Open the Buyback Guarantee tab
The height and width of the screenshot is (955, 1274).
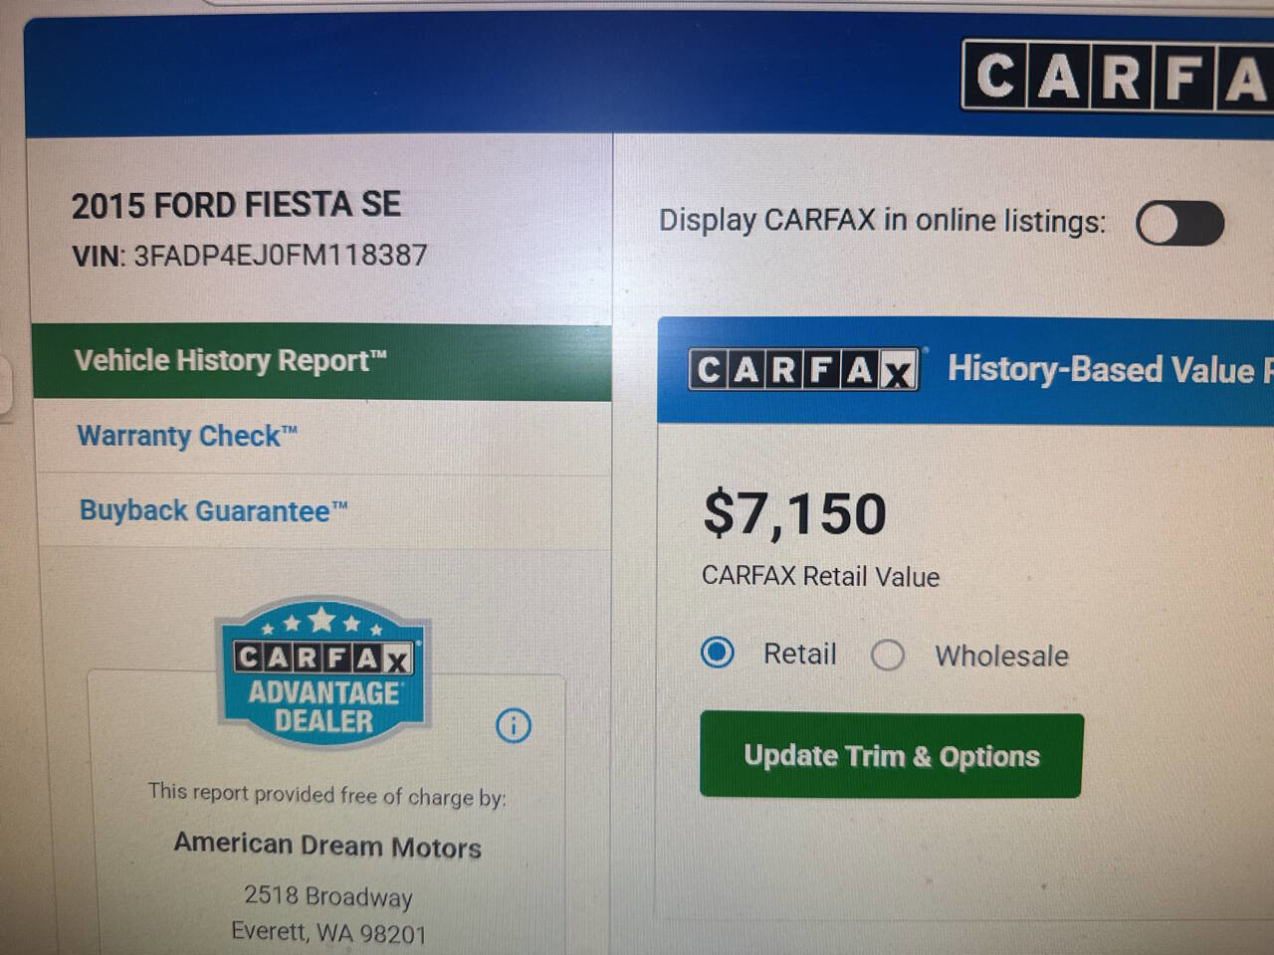pyautogui.click(x=213, y=510)
